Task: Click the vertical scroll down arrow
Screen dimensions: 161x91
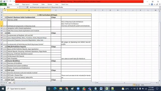Action: coord(159,81)
